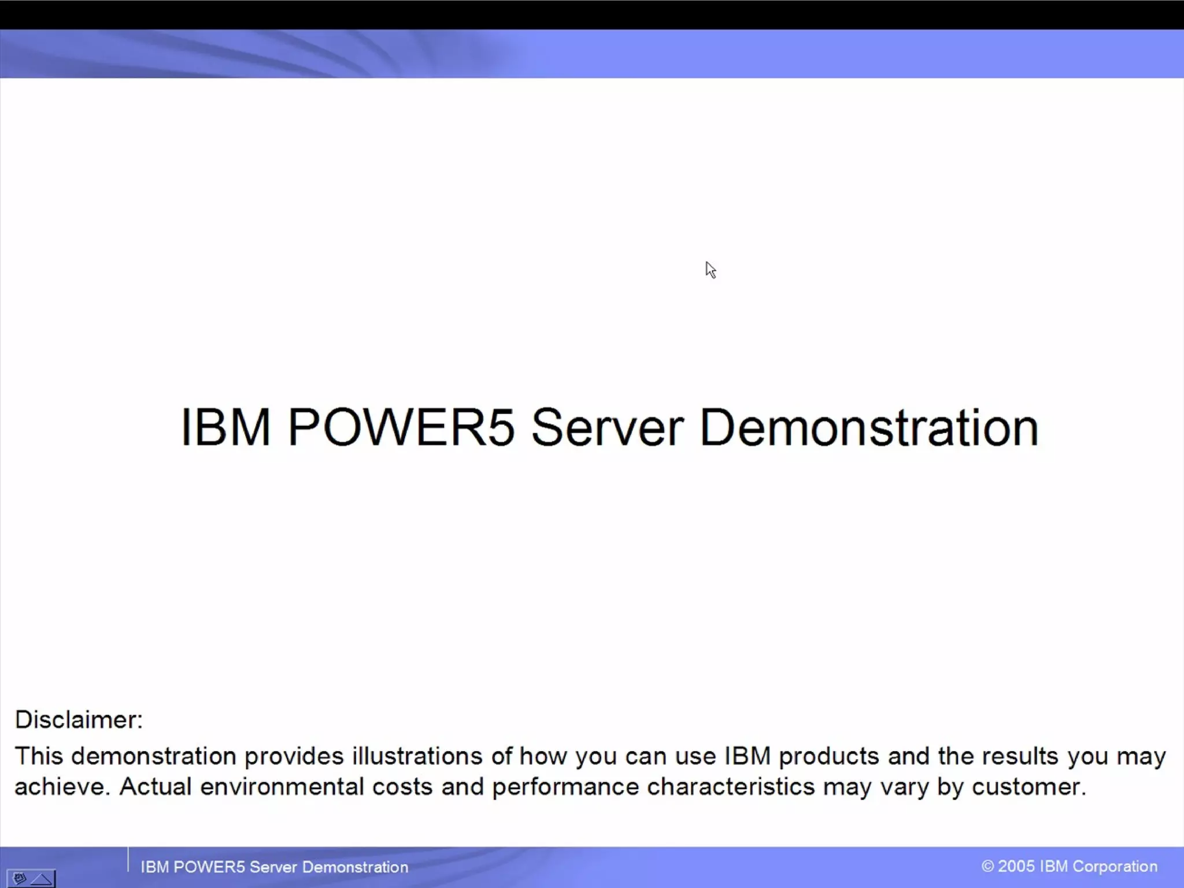The height and width of the screenshot is (888, 1184).
Task: Click the up-triangle arrow on slideshow control
Action: tap(42, 879)
